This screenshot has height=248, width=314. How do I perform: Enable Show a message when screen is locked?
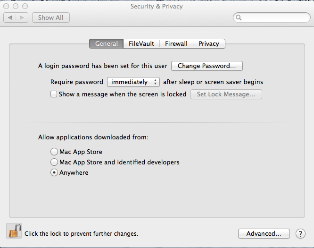(54, 94)
